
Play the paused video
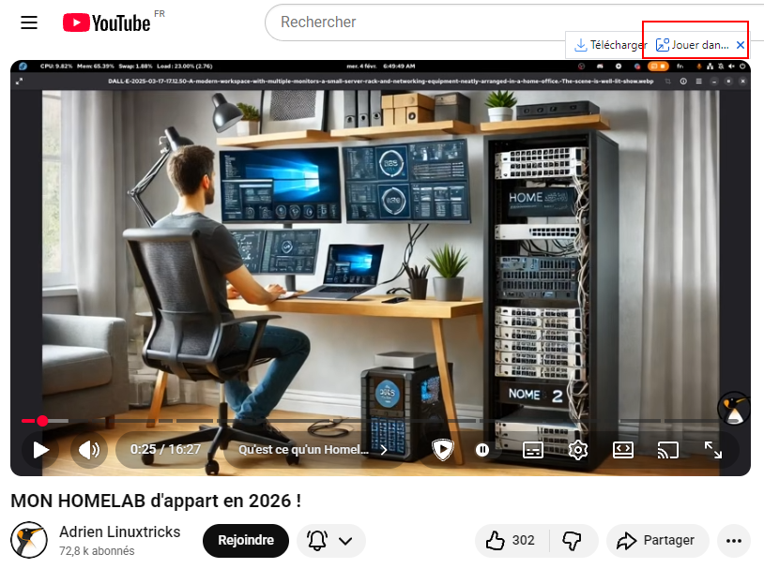[41, 450]
